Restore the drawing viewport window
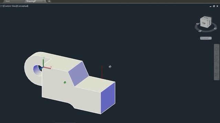 (214, 6)
